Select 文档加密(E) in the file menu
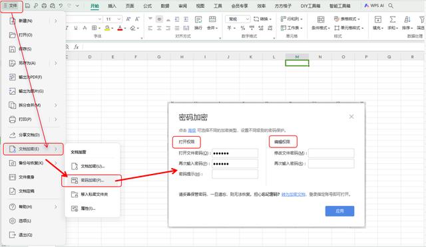 (33, 149)
